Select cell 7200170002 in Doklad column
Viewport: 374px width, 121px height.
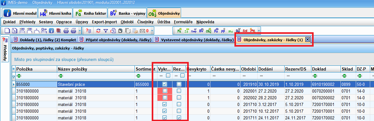click(326, 118)
